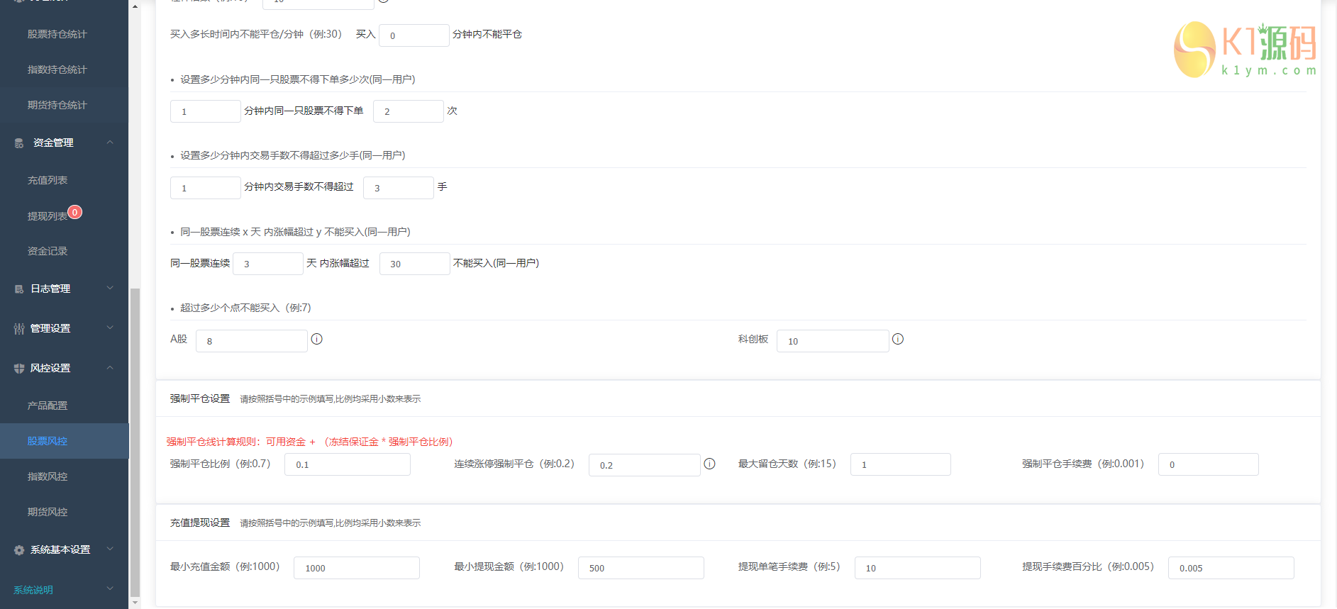The width and height of the screenshot is (1337, 609).
Task: Click the minutes field before 分钟内交易手数不得超过
Action: pos(206,188)
